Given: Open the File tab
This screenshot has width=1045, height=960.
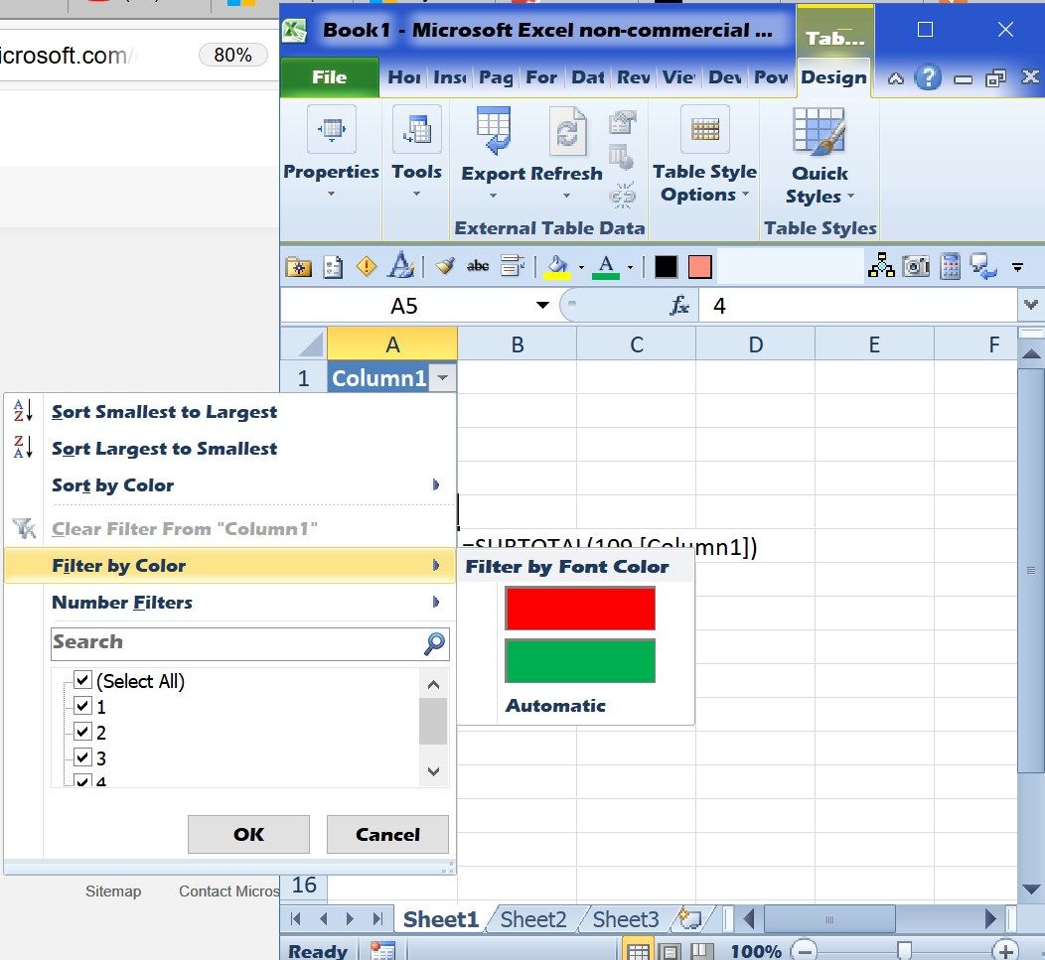Looking at the screenshot, I should pos(329,77).
